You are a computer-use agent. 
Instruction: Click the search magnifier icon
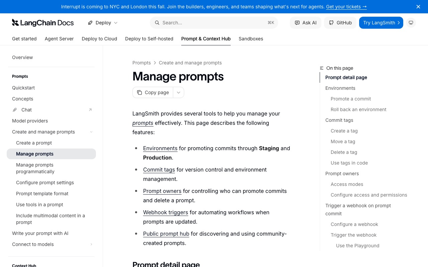point(157,23)
